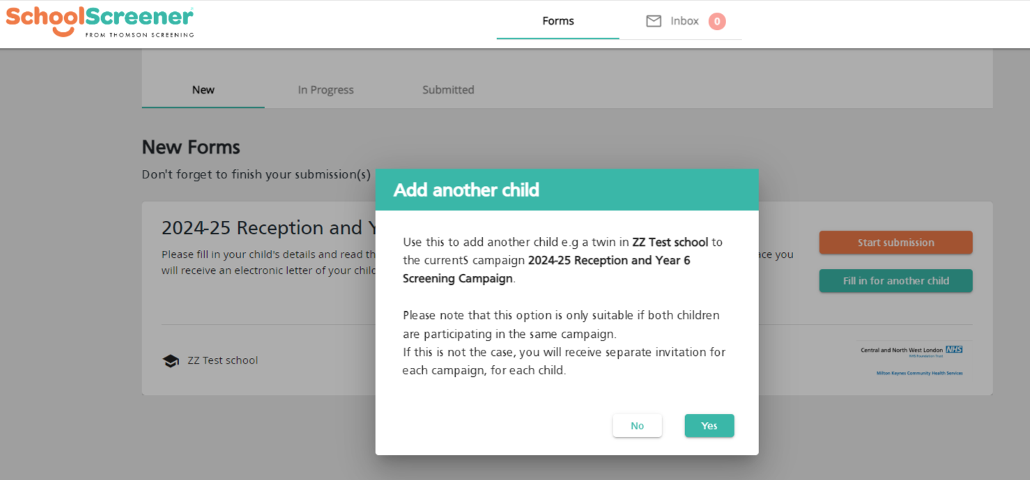Switch to the New forms tab
Screen dimensions: 1030x480
click(203, 90)
